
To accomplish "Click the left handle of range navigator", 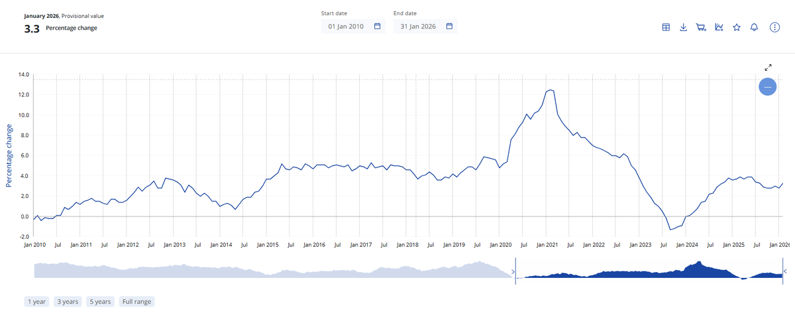I will pos(515,271).
